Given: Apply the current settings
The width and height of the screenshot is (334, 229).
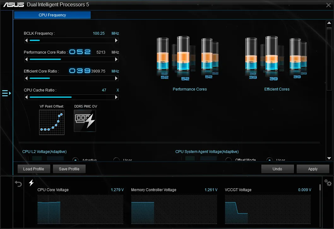Looking at the screenshot, I should click(x=313, y=169).
